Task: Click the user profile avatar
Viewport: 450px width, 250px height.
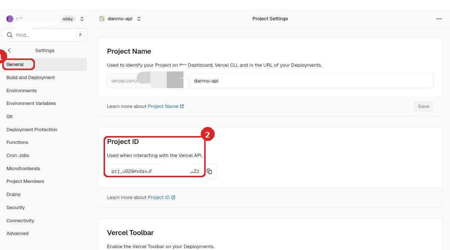Action: pos(10,18)
